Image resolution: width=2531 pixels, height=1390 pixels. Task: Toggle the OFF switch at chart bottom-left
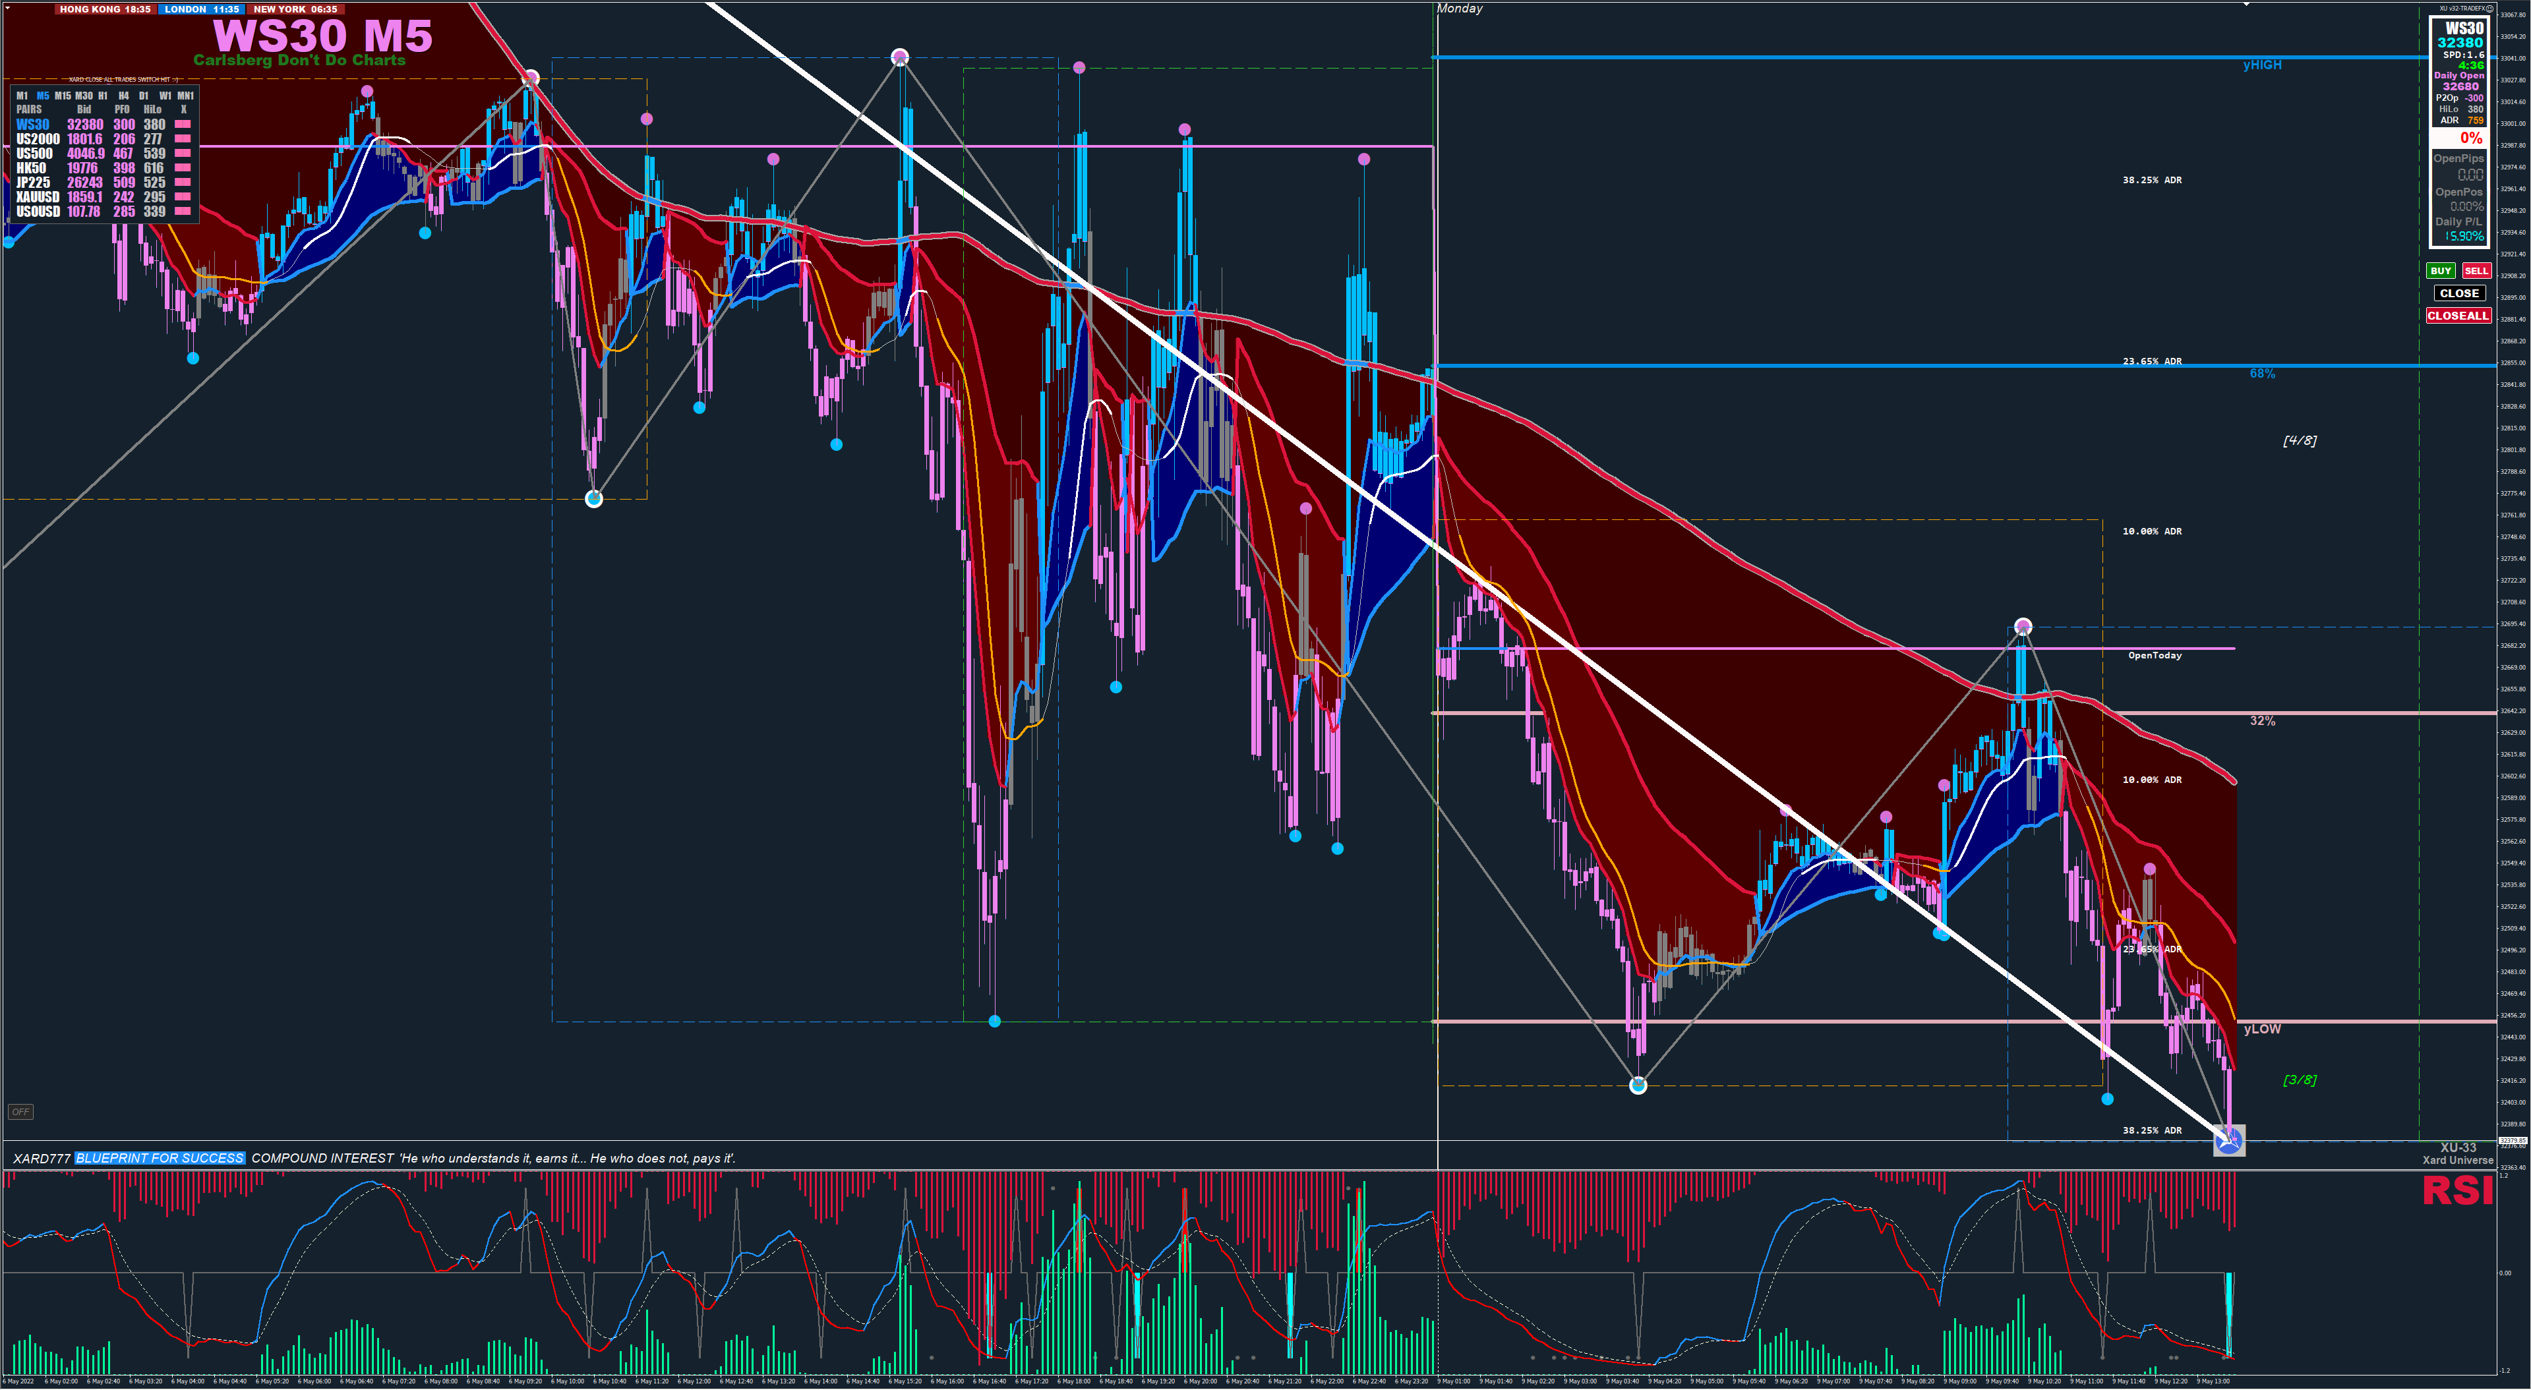(20, 1112)
